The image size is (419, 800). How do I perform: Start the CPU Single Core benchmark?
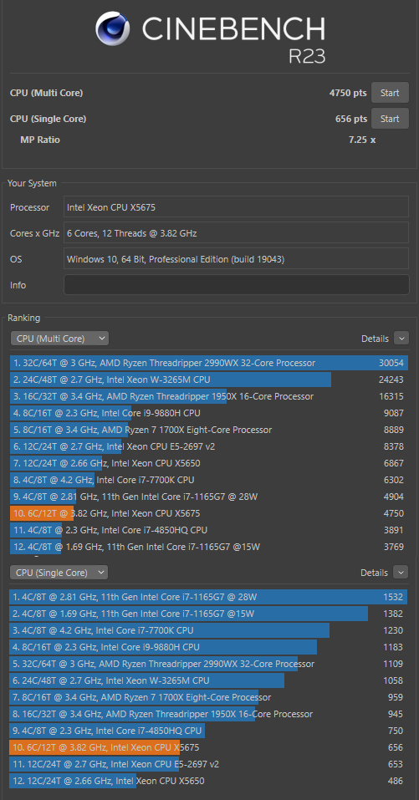(x=390, y=119)
